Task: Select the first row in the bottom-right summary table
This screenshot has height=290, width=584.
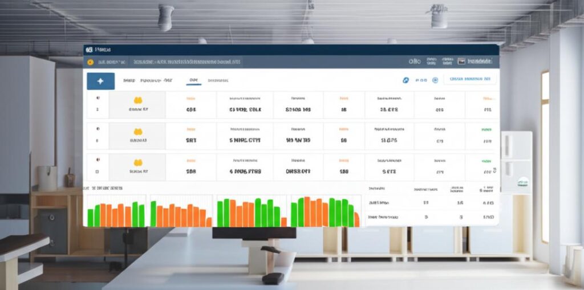Action: (431, 202)
